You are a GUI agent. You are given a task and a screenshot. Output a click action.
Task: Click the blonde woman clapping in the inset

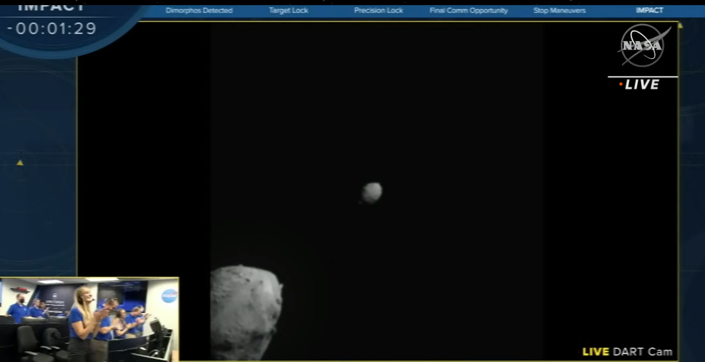[81, 319]
